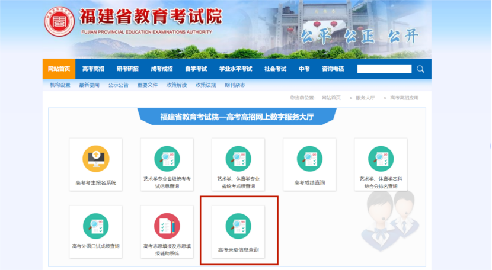This screenshot has width=492, height=270.
Task: Open 机构设置 link
Action: pos(60,85)
